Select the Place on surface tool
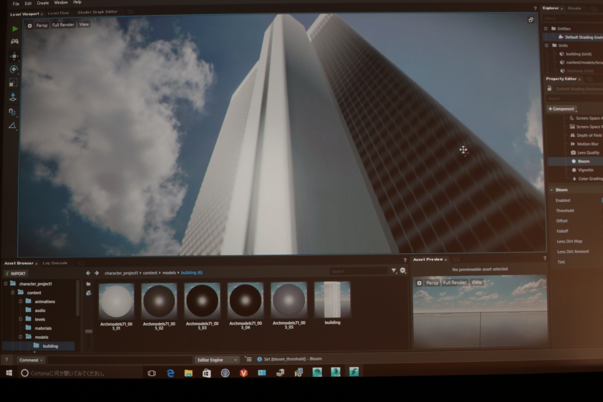The image size is (603, 402). tap(13, 97)
